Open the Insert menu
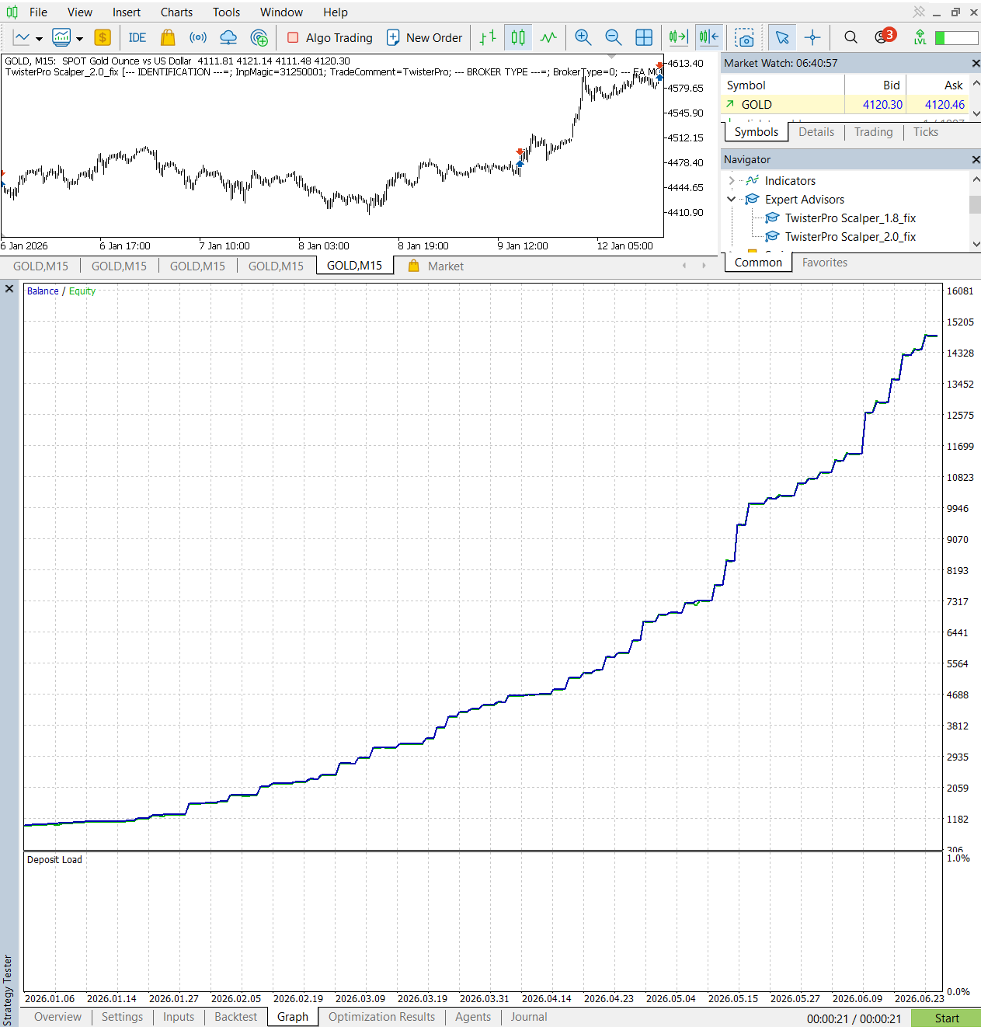Screen dimensions: 981x1027 point(127,12)
